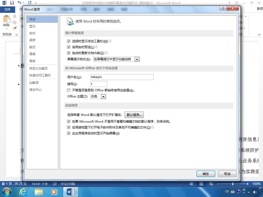Click info icon beside update document content option
This screenshot has height=197, width=263.
pos(106,53)
